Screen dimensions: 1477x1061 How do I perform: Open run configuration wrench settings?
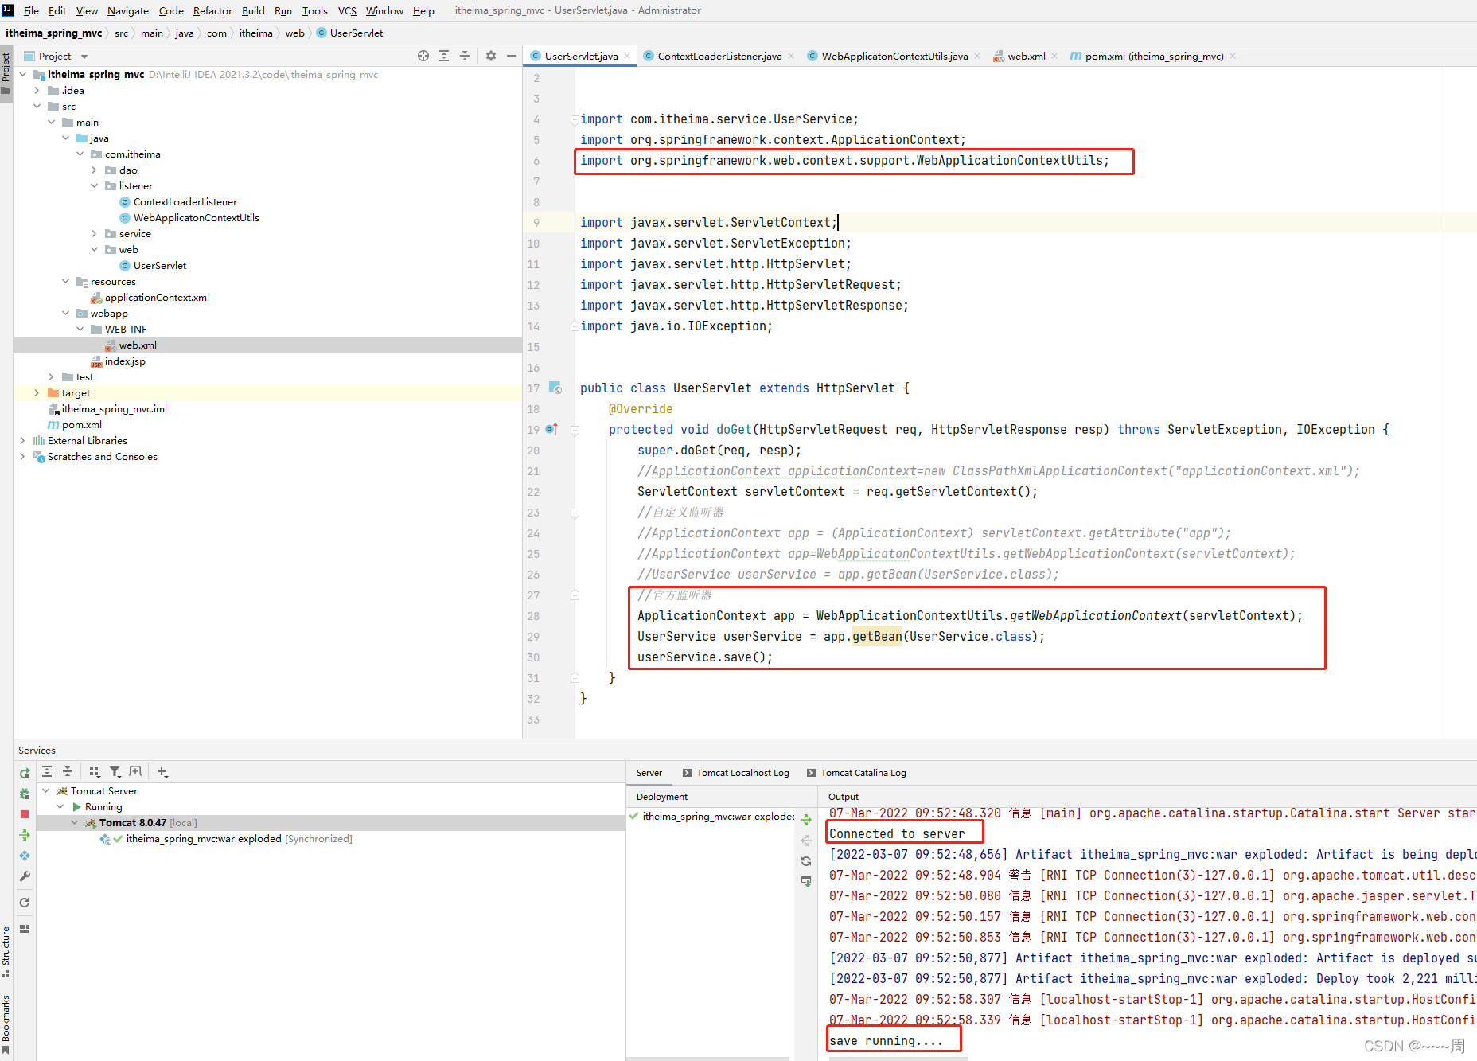coord(25,876)
